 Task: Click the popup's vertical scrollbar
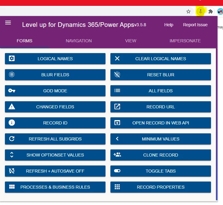pyautogui.click(x=217, y=124)
